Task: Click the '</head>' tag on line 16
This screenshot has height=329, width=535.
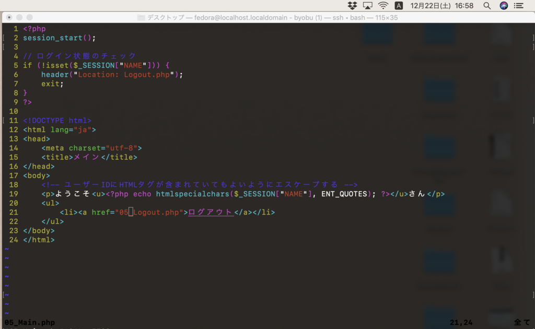Action: [x=39, y=167]
